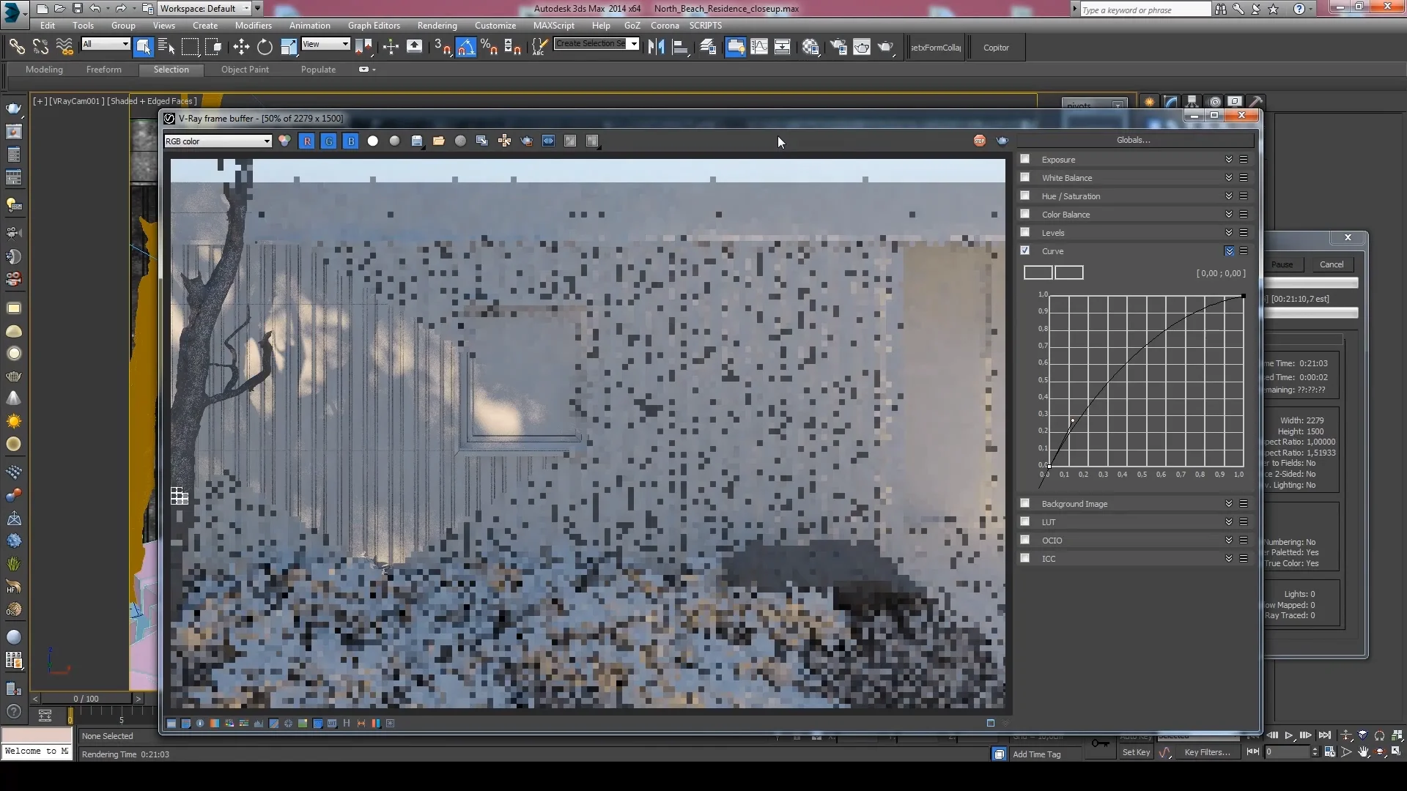Viewport: 1407px width, 791px height.
Task: Open a saved image via frame buffer folder icon
Action: pos(440,141)
